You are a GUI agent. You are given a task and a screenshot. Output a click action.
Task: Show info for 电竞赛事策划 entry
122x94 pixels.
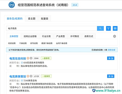click(x=31, y=76)
